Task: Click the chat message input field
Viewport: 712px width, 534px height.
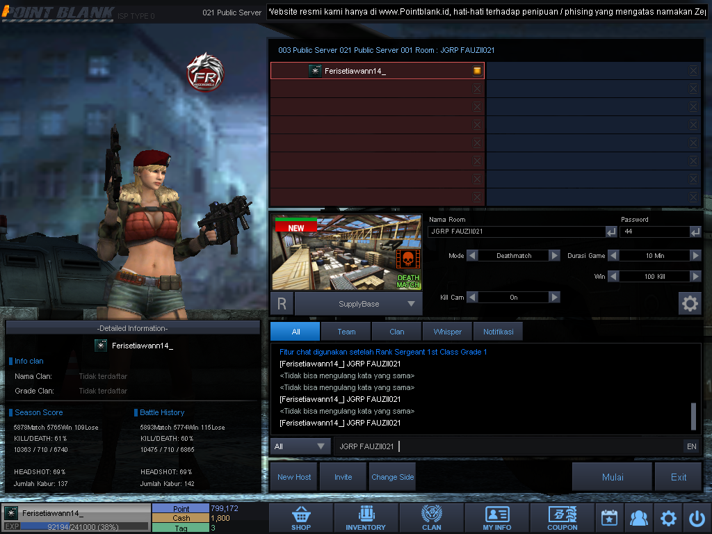Action: (508, 446)
